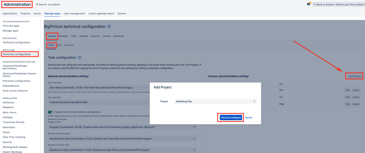Select the General configuration tab
Viewport: 365px width, 153px height.
52,36
